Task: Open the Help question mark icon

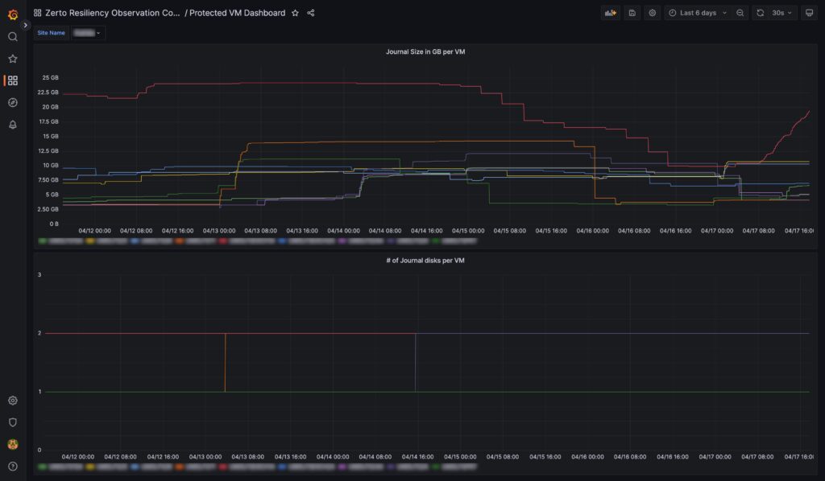Action: point(13,467)
